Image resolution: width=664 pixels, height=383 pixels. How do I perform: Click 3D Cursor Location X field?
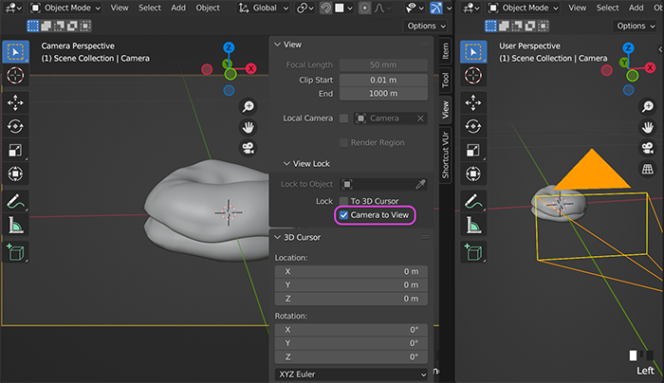(x=351, y=271)
